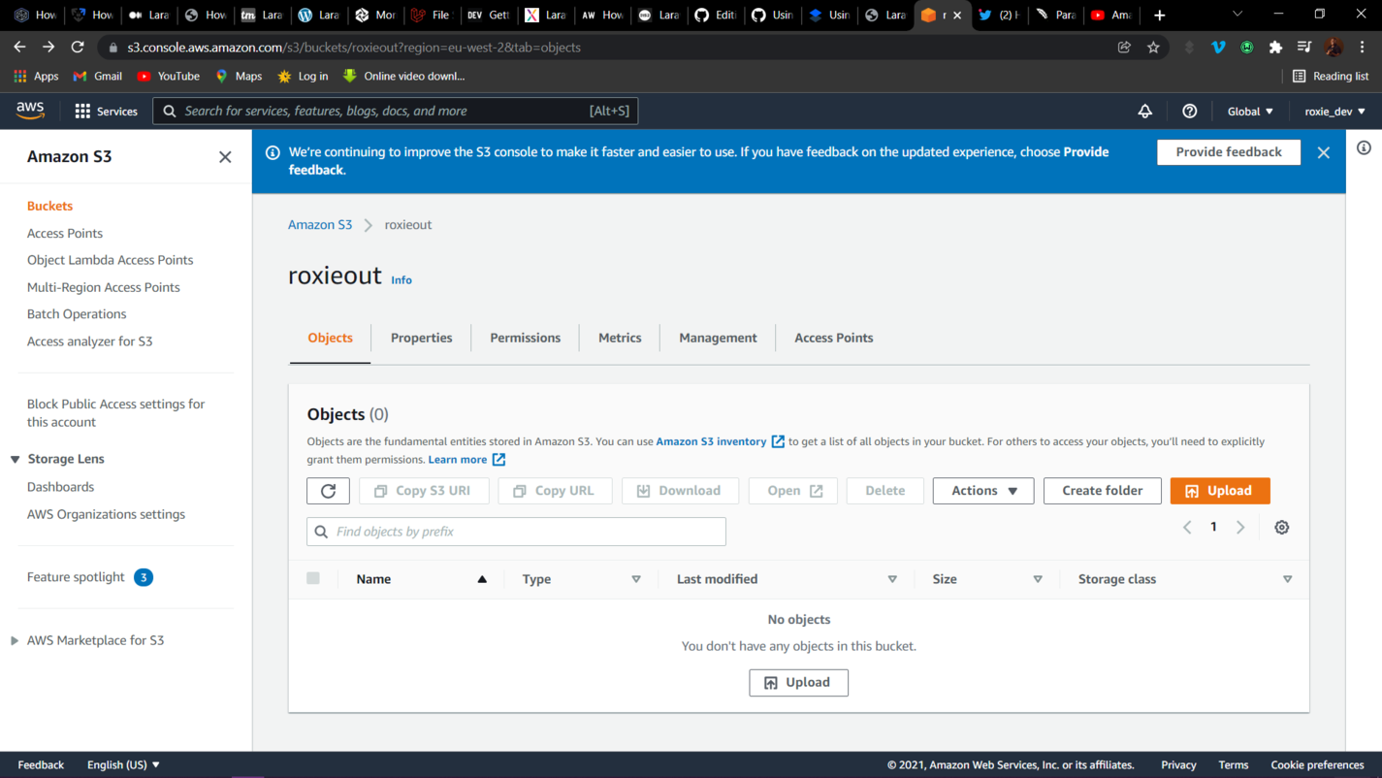Open the Global region dropdown
The width and height of the screenshot is (1382, 778).
[x=1249, y=112]
